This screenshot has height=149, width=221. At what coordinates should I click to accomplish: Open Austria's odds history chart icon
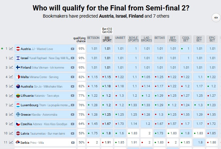(x=11, y=49)
